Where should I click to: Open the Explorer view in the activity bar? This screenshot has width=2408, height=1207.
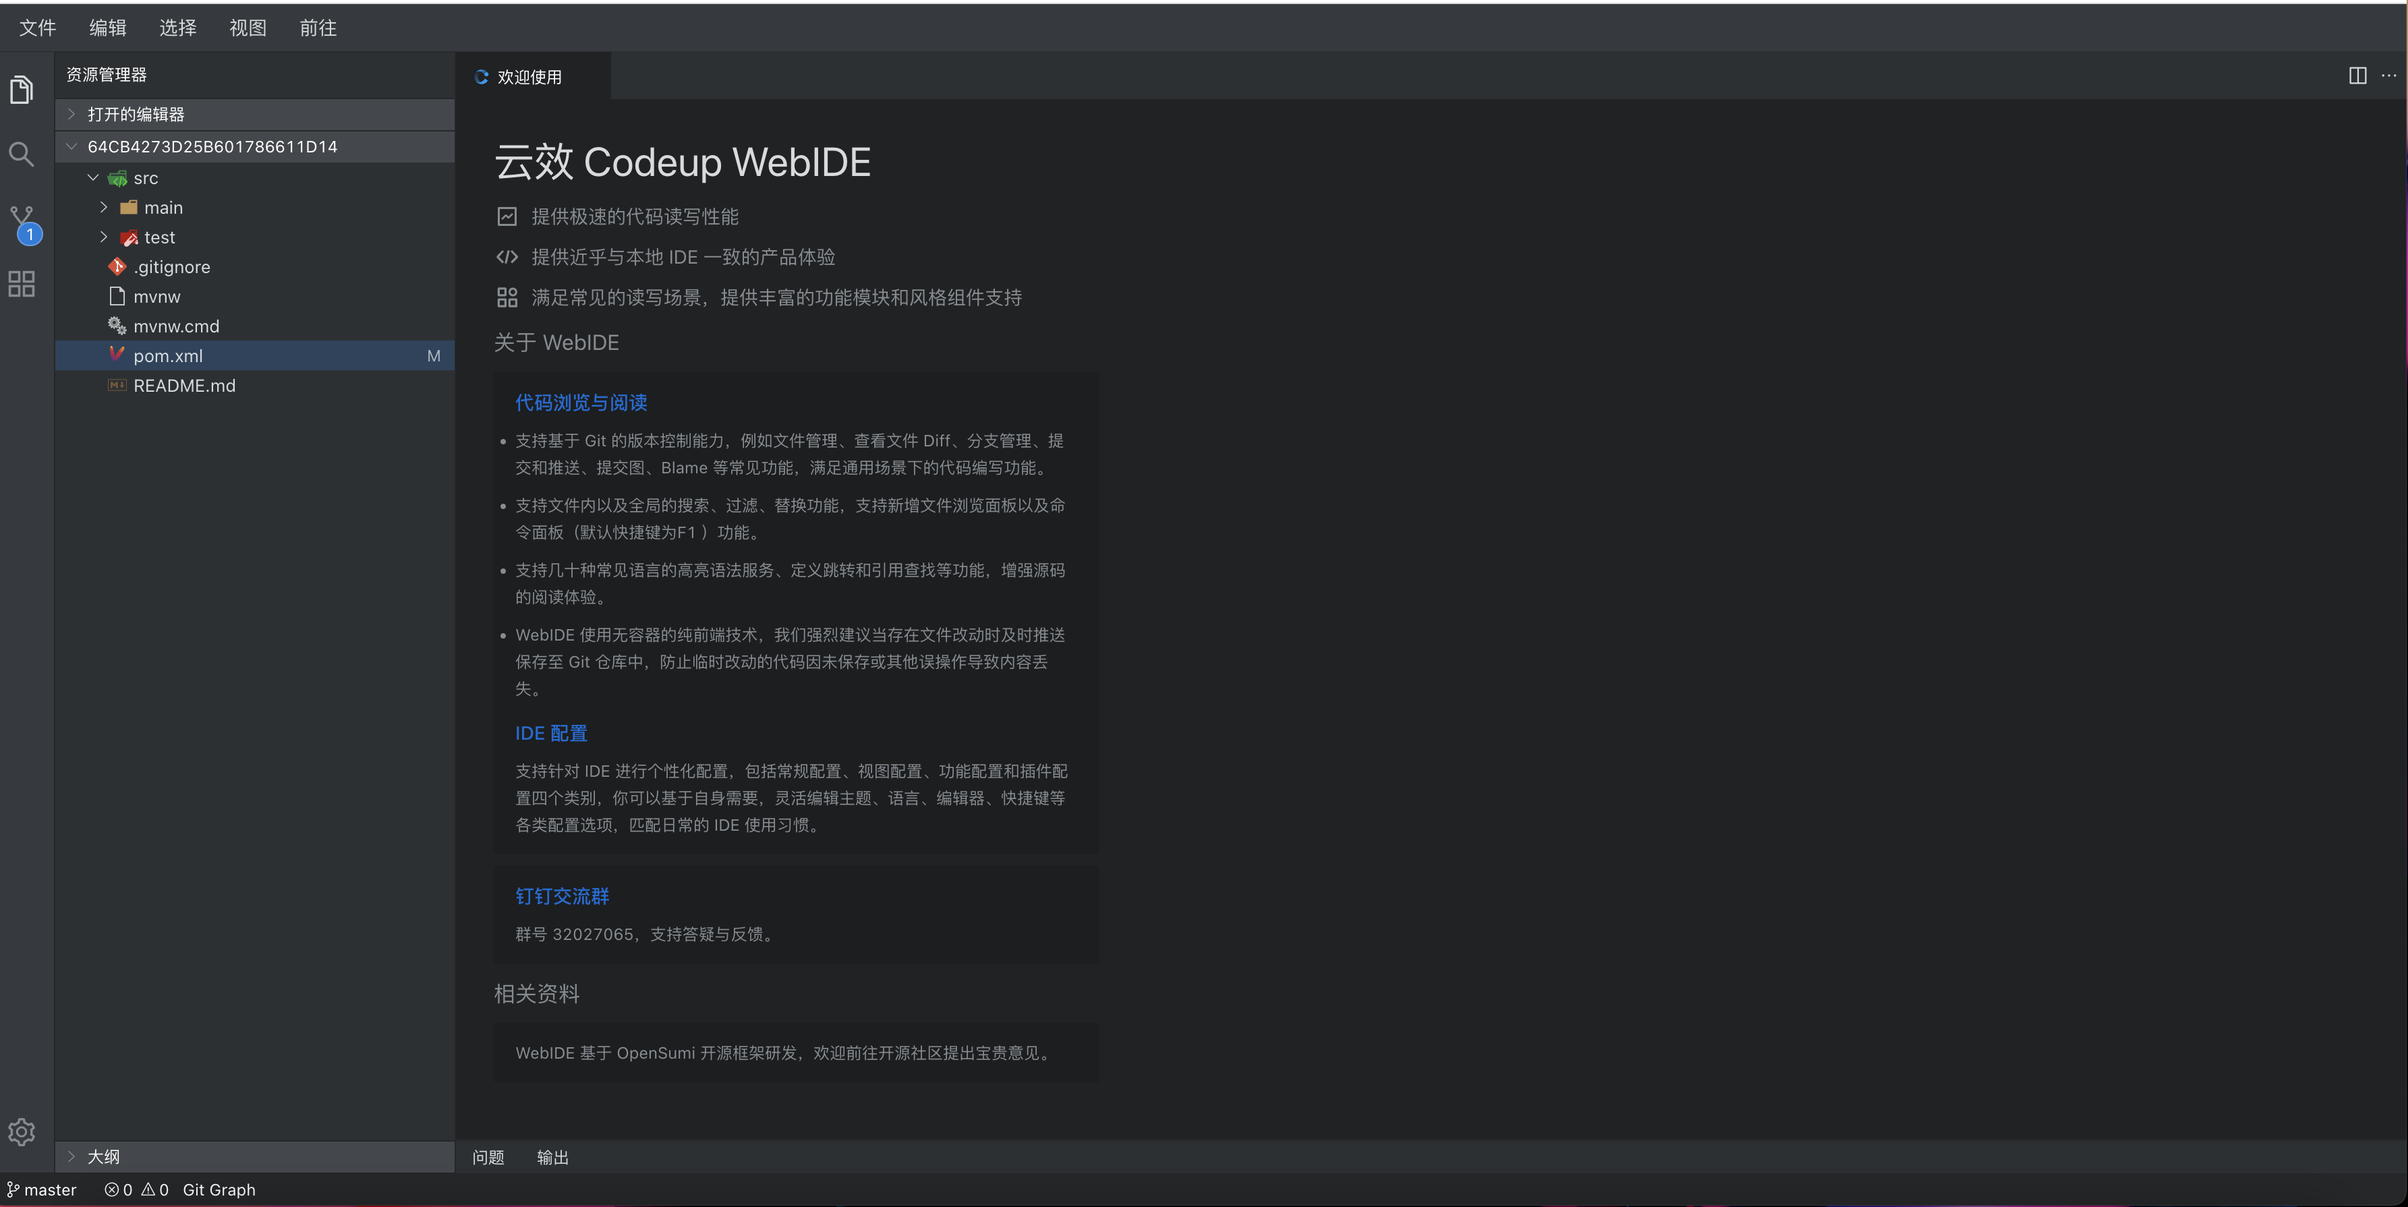(22, 89)
